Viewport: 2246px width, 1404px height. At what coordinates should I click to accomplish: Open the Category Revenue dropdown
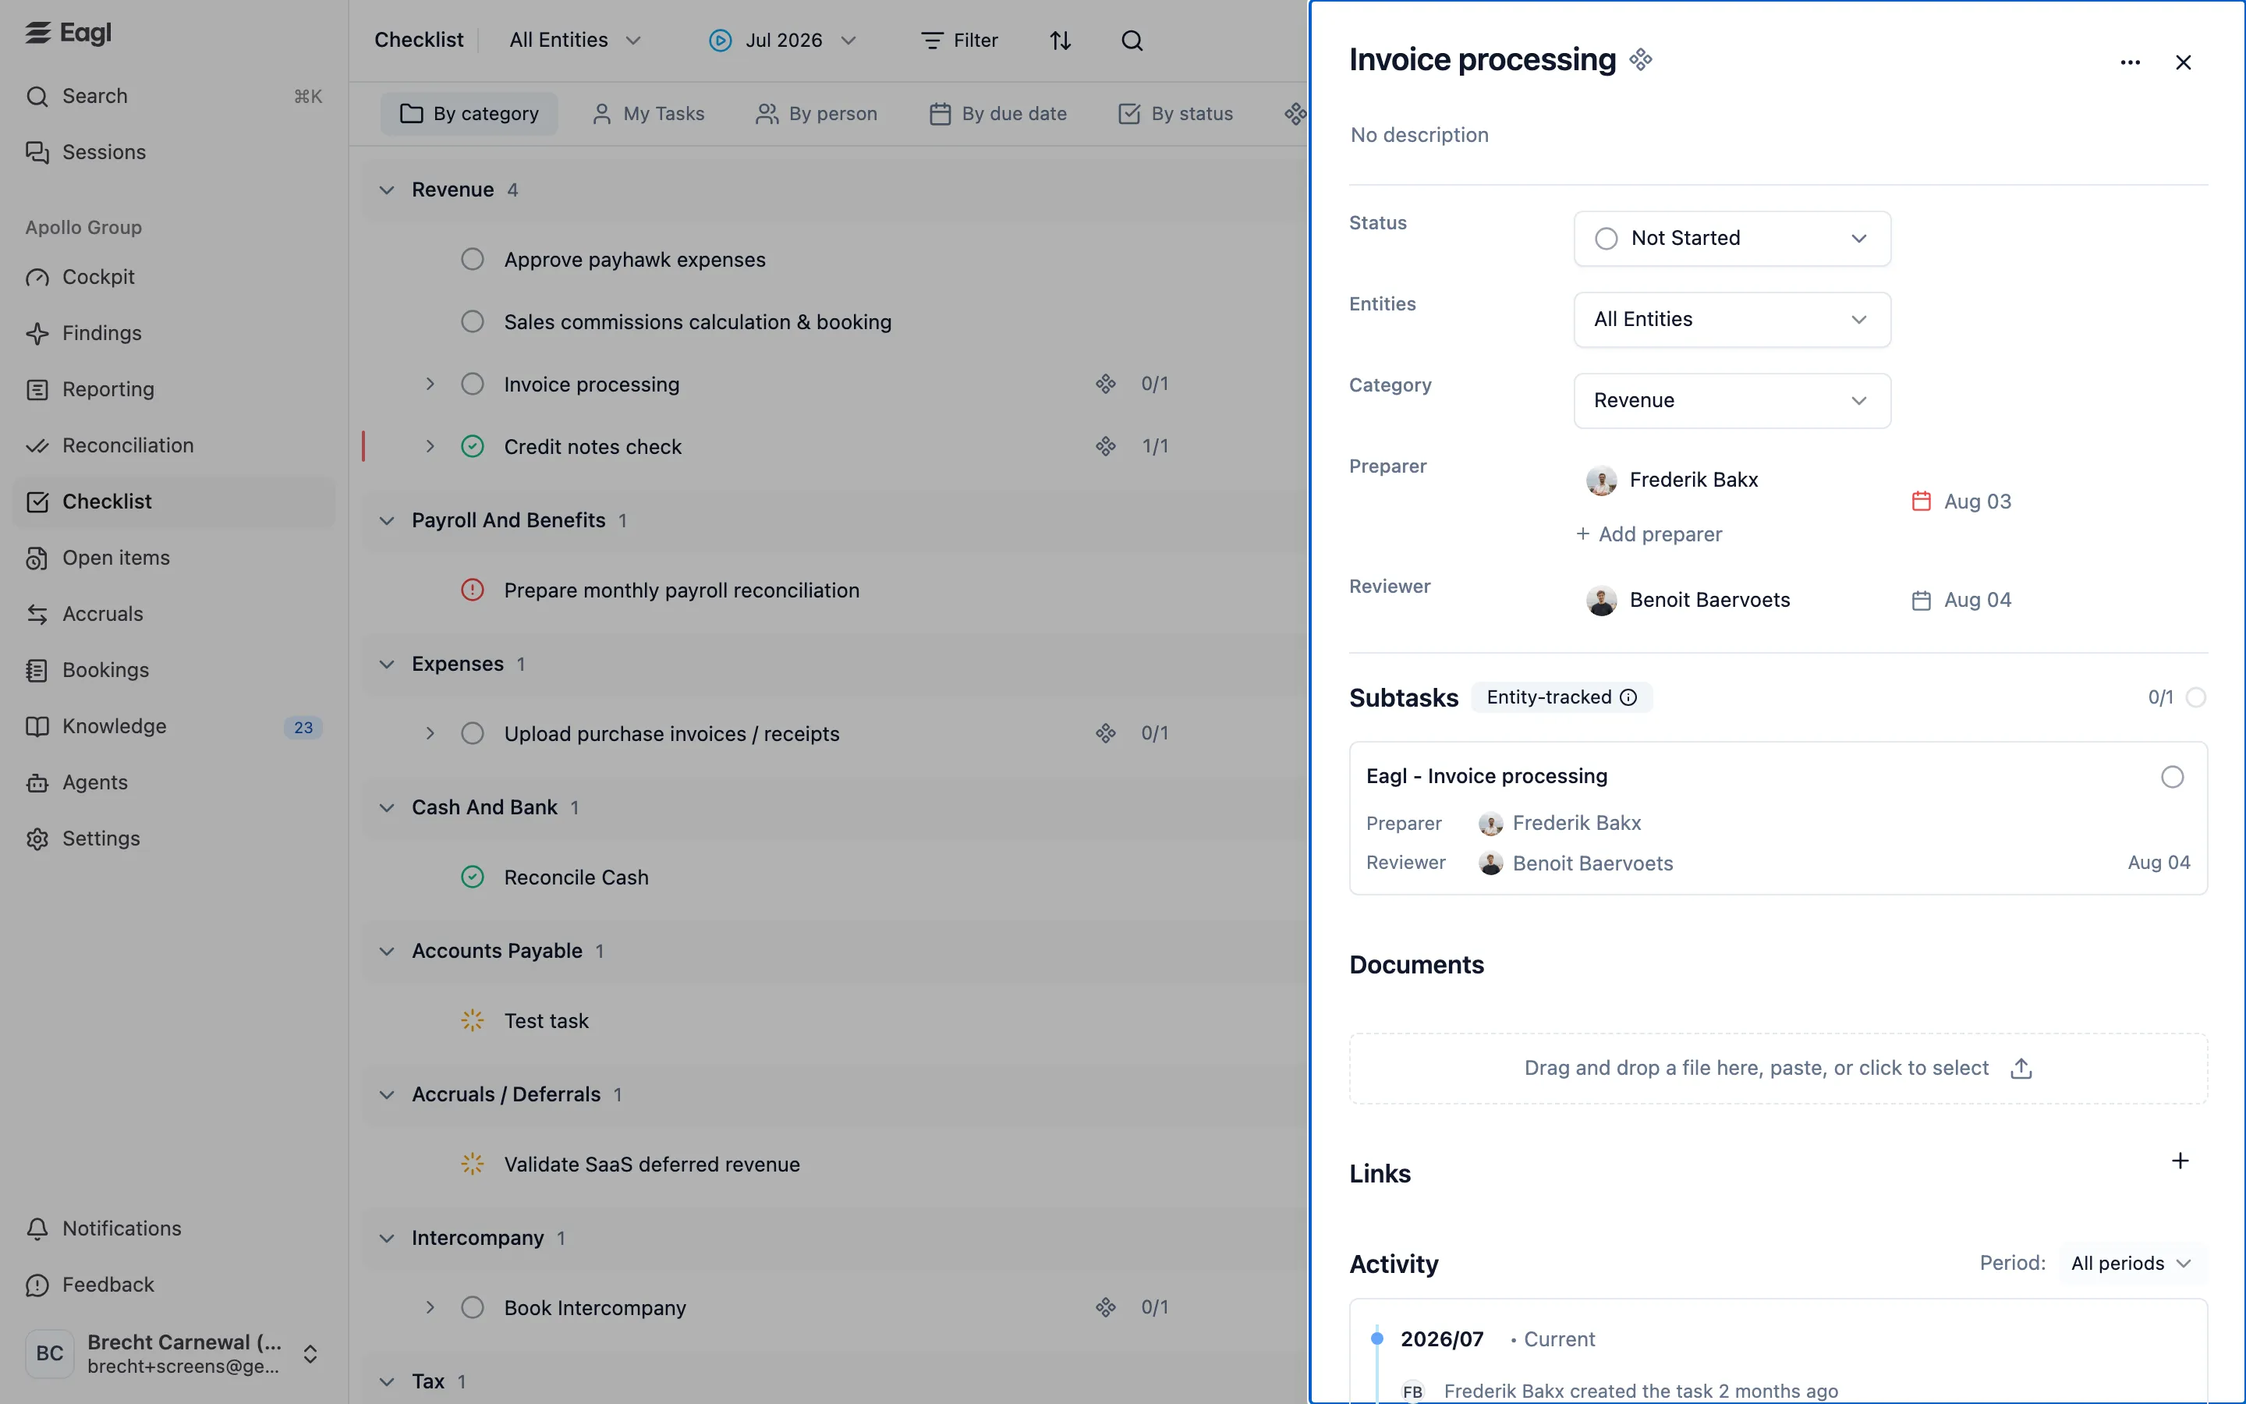point(1732,400)
